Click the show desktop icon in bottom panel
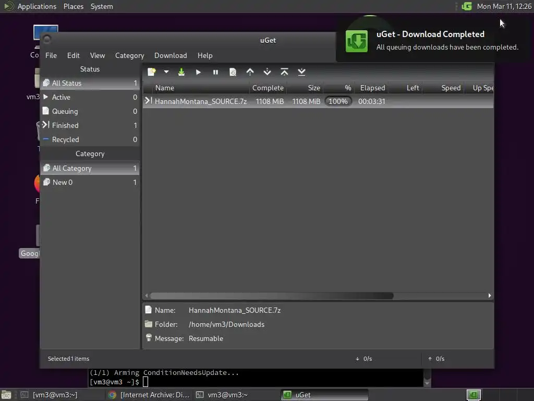Viewport: 534px width, 401px height. pyautogui.click(x=6, y=395)
